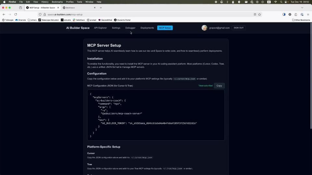Open the History menu

45,2
